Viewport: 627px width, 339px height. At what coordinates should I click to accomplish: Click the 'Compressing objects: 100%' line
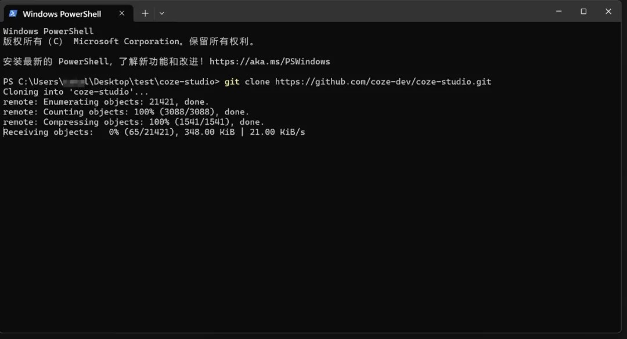tap(134, 122)
